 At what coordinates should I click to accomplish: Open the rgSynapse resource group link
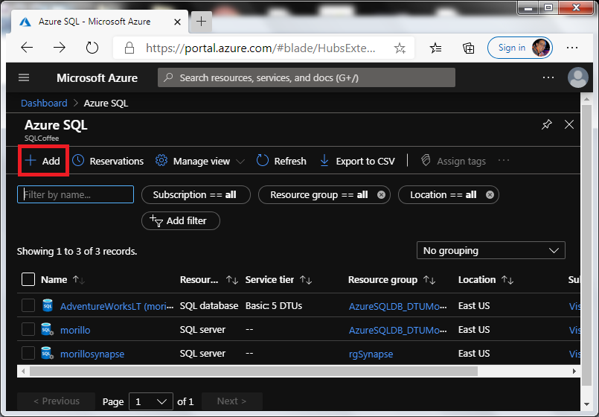[371, 354]
